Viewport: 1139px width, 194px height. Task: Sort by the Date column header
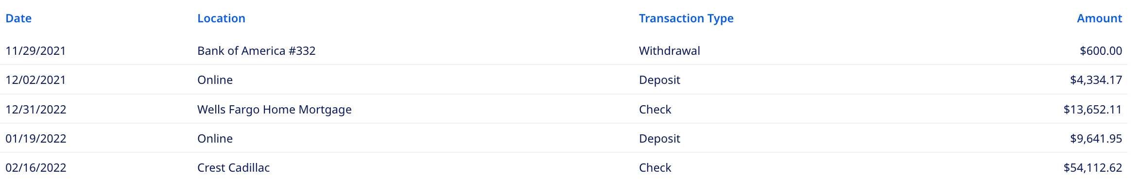pos(18,18)
